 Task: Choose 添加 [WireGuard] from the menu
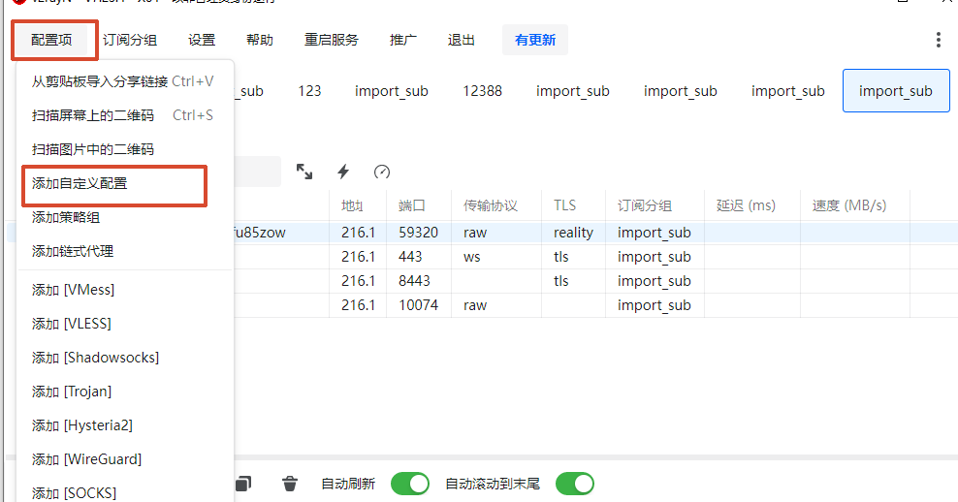coord(125,459)
